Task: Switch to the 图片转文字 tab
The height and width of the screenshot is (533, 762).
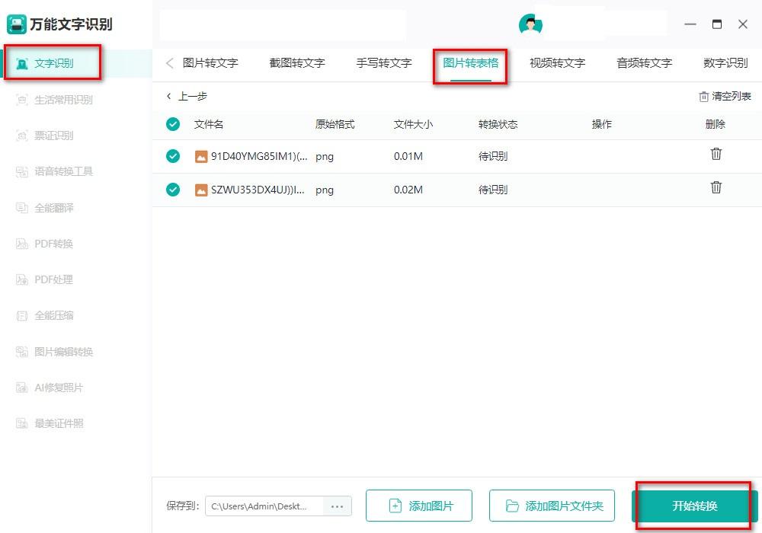Action: pos(210,63)
